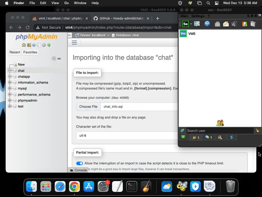Open phpMyAdmin home icon
The image size is (262, 197).
point(24,45)
